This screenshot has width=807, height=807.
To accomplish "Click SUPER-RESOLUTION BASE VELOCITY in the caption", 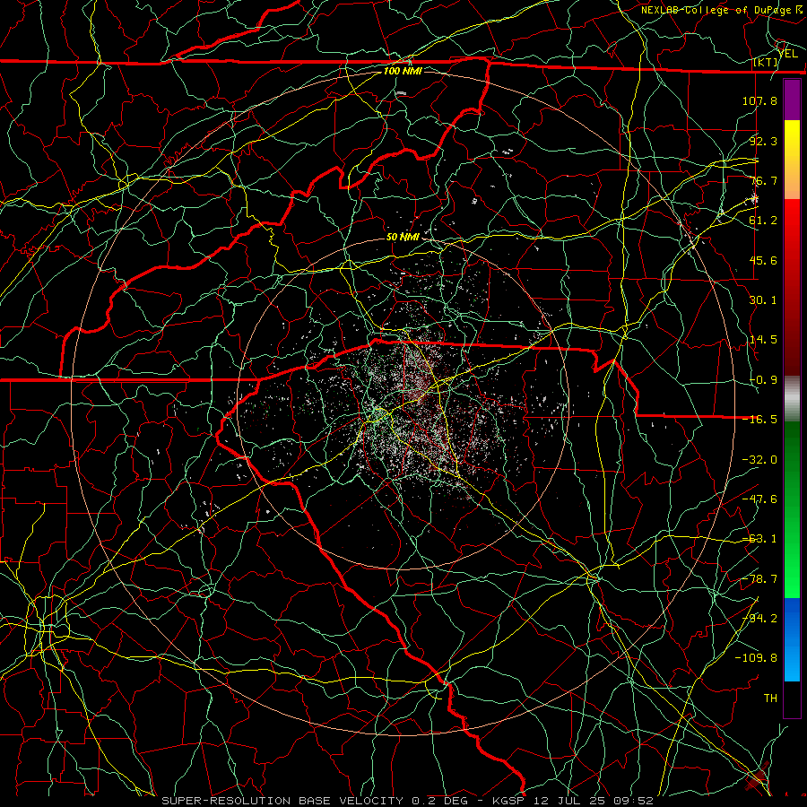I will pyautogui.click(x=282, y=801).
